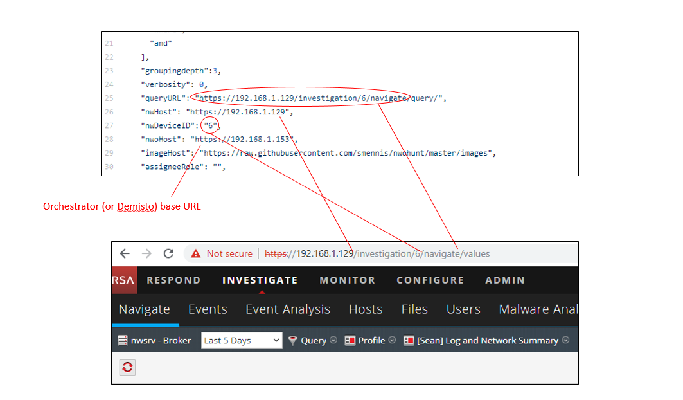Click line number 30 in the gutter
Screen dimensions: 683x400
coord(109,167)
